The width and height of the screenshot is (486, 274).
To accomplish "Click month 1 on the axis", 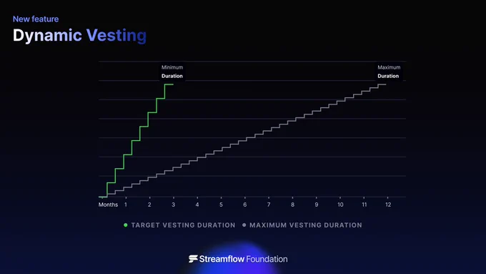I will coord(126,205).
